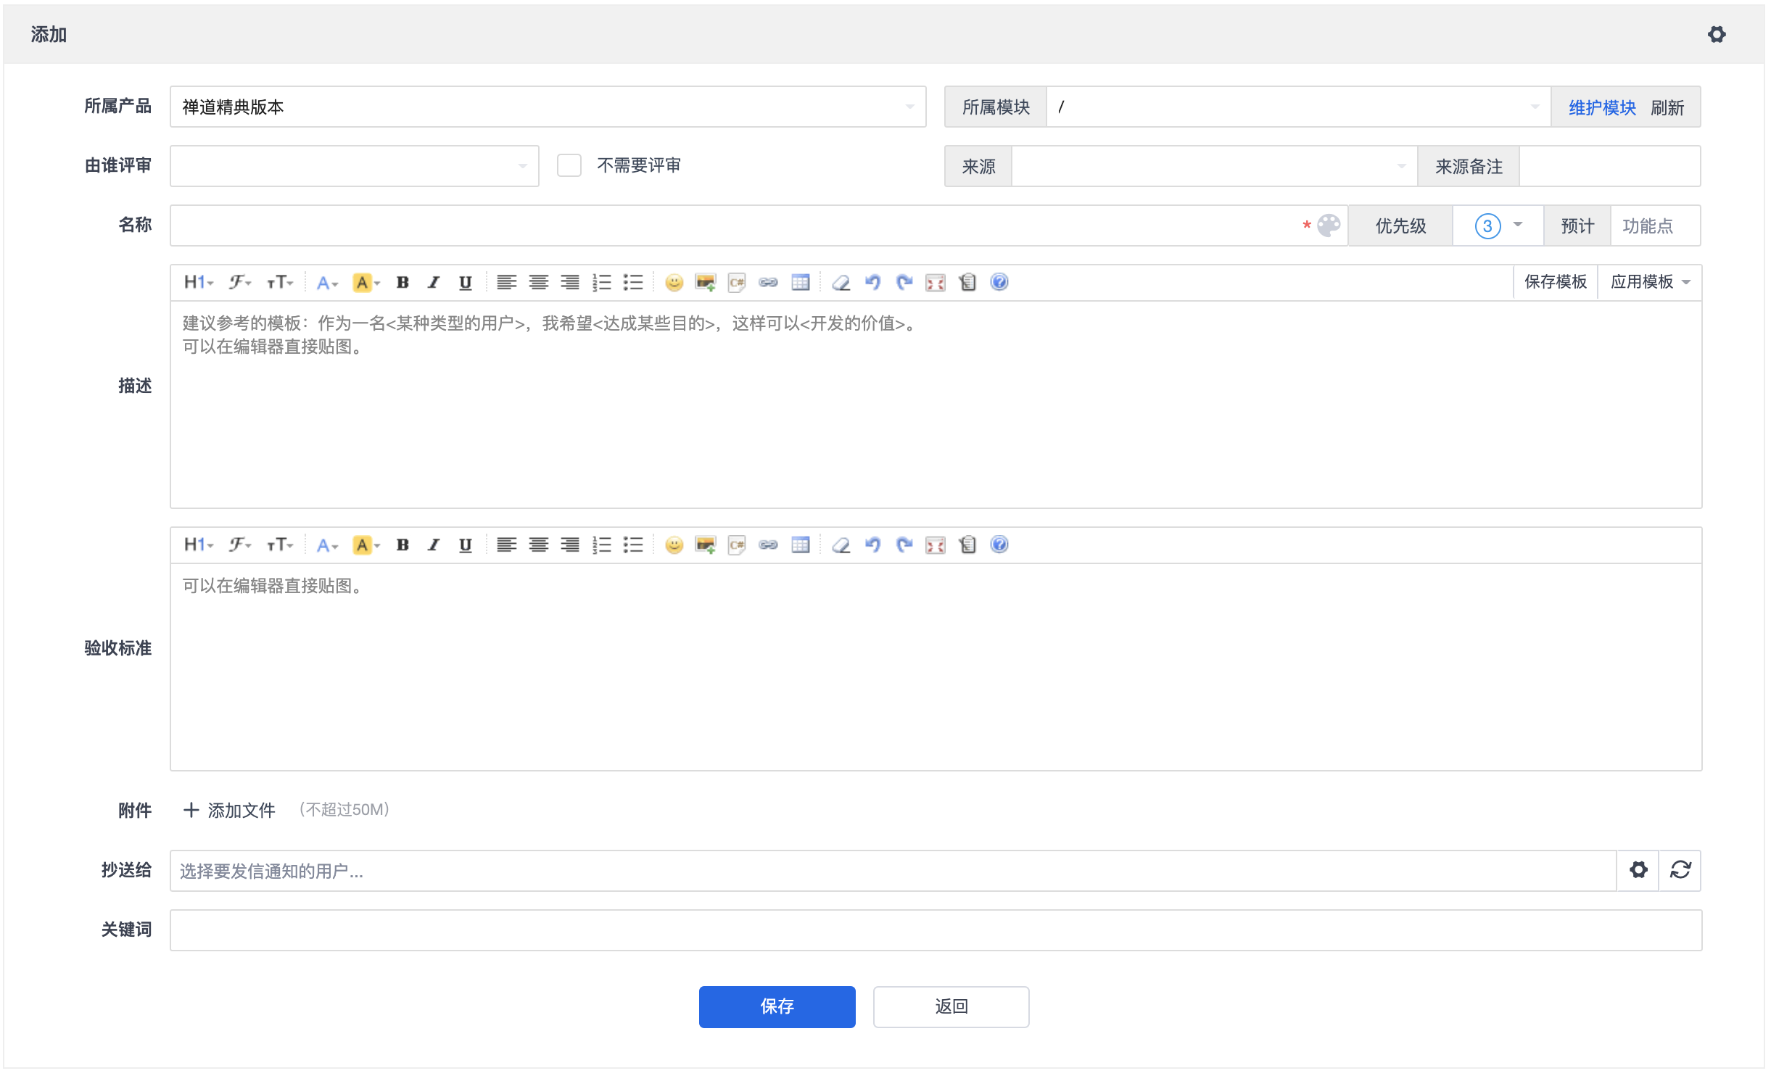Click refresh icon beside 抄送给 field

pyautogui.click(x=1680, y=870)
